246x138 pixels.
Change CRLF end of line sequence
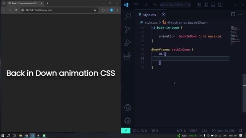tap(194, 131)
